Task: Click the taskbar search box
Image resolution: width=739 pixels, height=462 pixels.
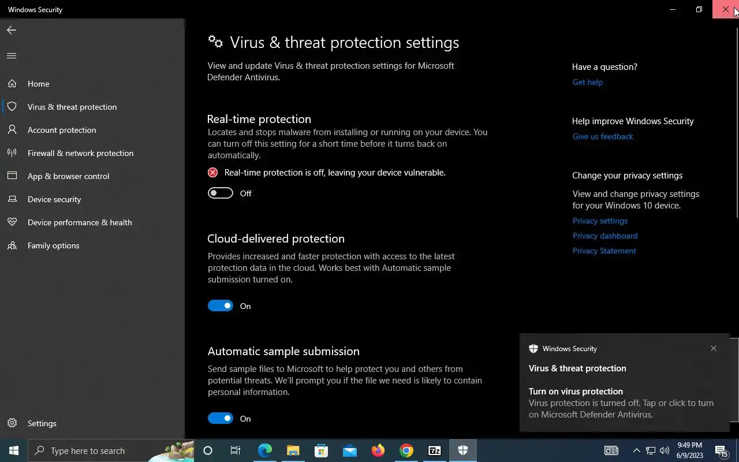Action: tap(111, 450)
